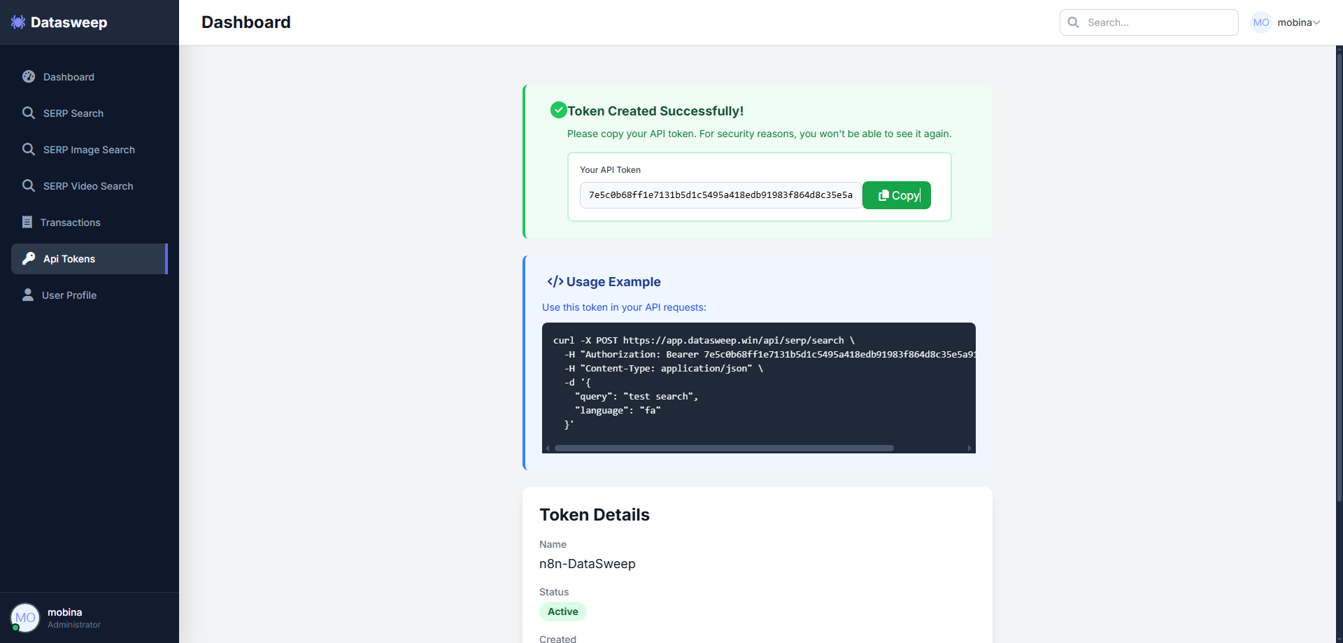Viewport: 1343px width, 643px height.
Task: Copy the API token with Copy button
Action: (897, 195)
